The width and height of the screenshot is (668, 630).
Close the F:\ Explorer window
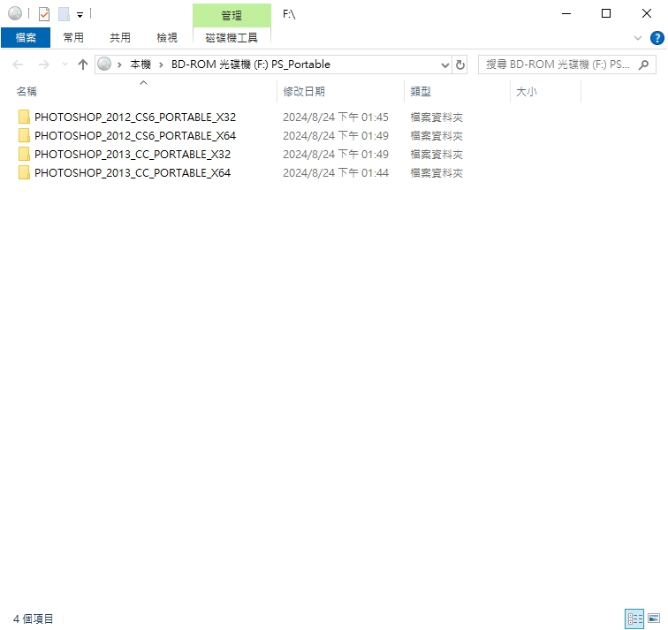click(x=646, y=14)
